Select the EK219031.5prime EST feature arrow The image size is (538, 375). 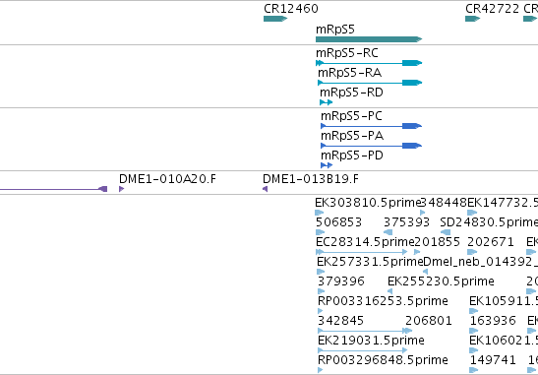pos(363,350)
